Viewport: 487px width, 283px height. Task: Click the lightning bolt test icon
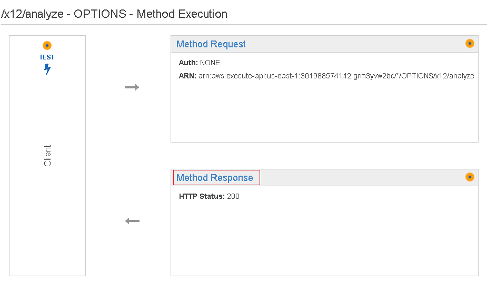point(47,69)
